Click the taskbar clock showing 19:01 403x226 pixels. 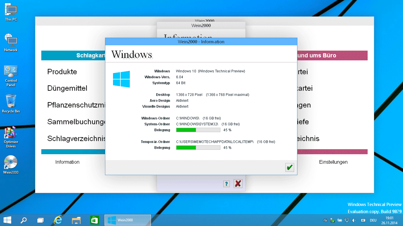[x=389, y=220]
